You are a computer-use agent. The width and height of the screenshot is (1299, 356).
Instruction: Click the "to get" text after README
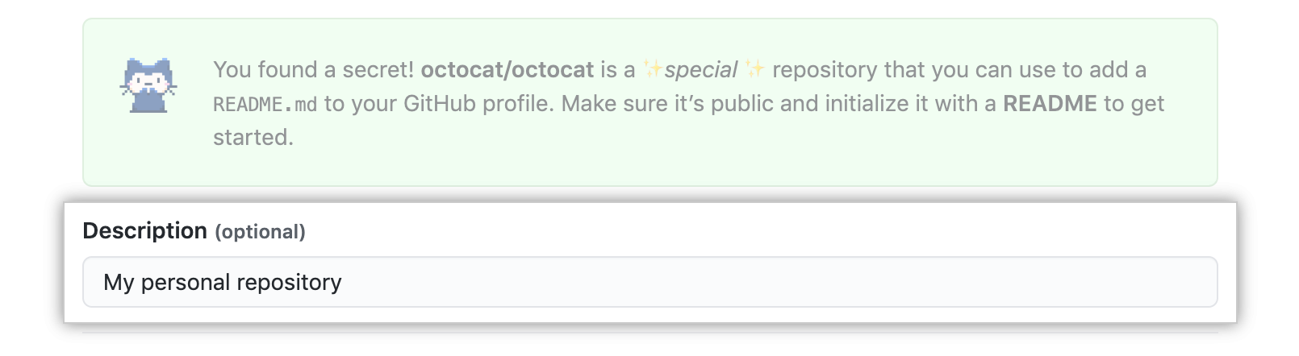pyautogui.click(x=1134, y=104)
